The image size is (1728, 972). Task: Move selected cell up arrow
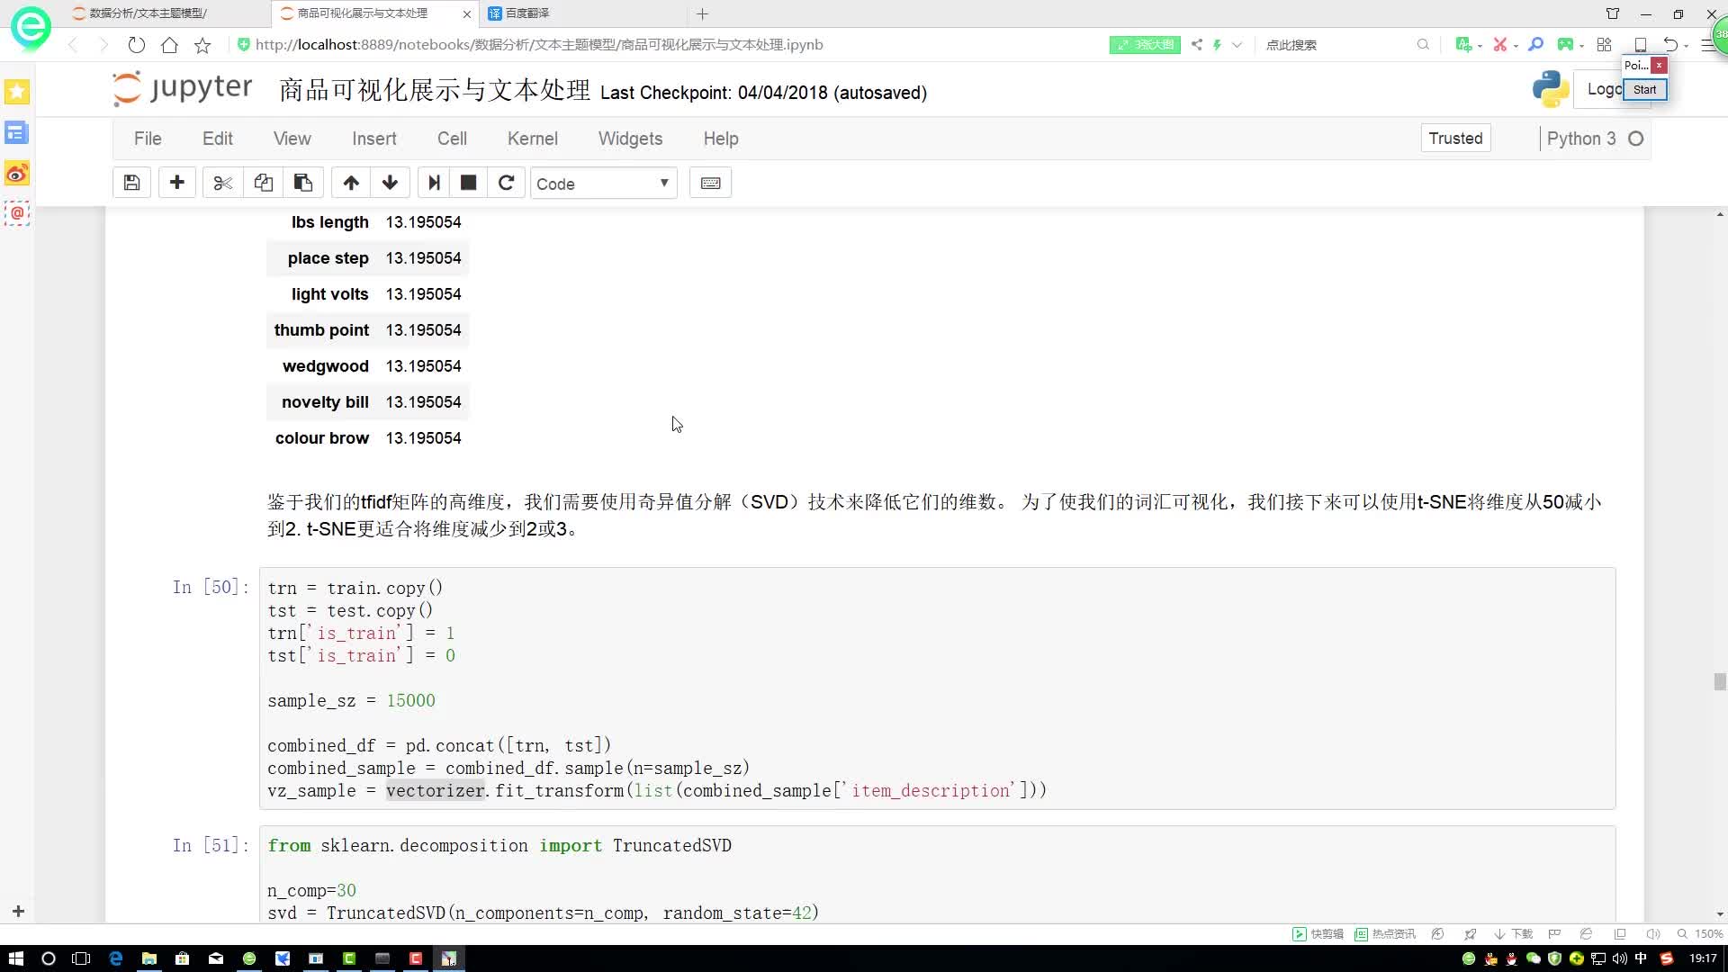point(351,183)
